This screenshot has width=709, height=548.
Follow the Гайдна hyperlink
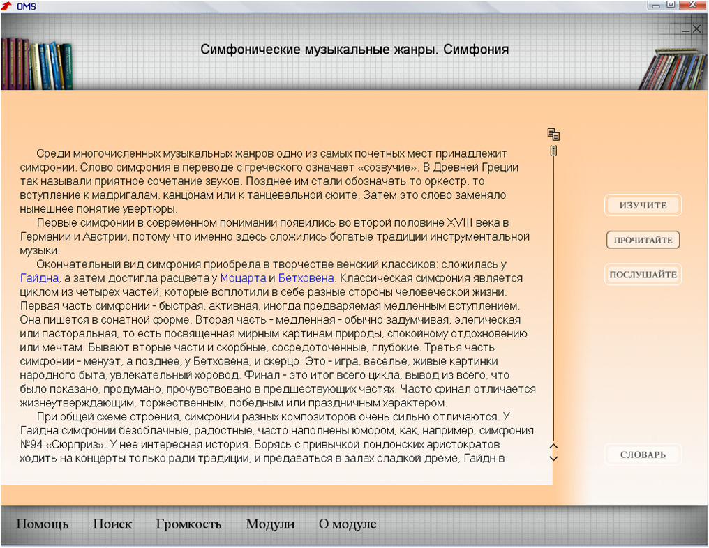(x=39, y=278)
